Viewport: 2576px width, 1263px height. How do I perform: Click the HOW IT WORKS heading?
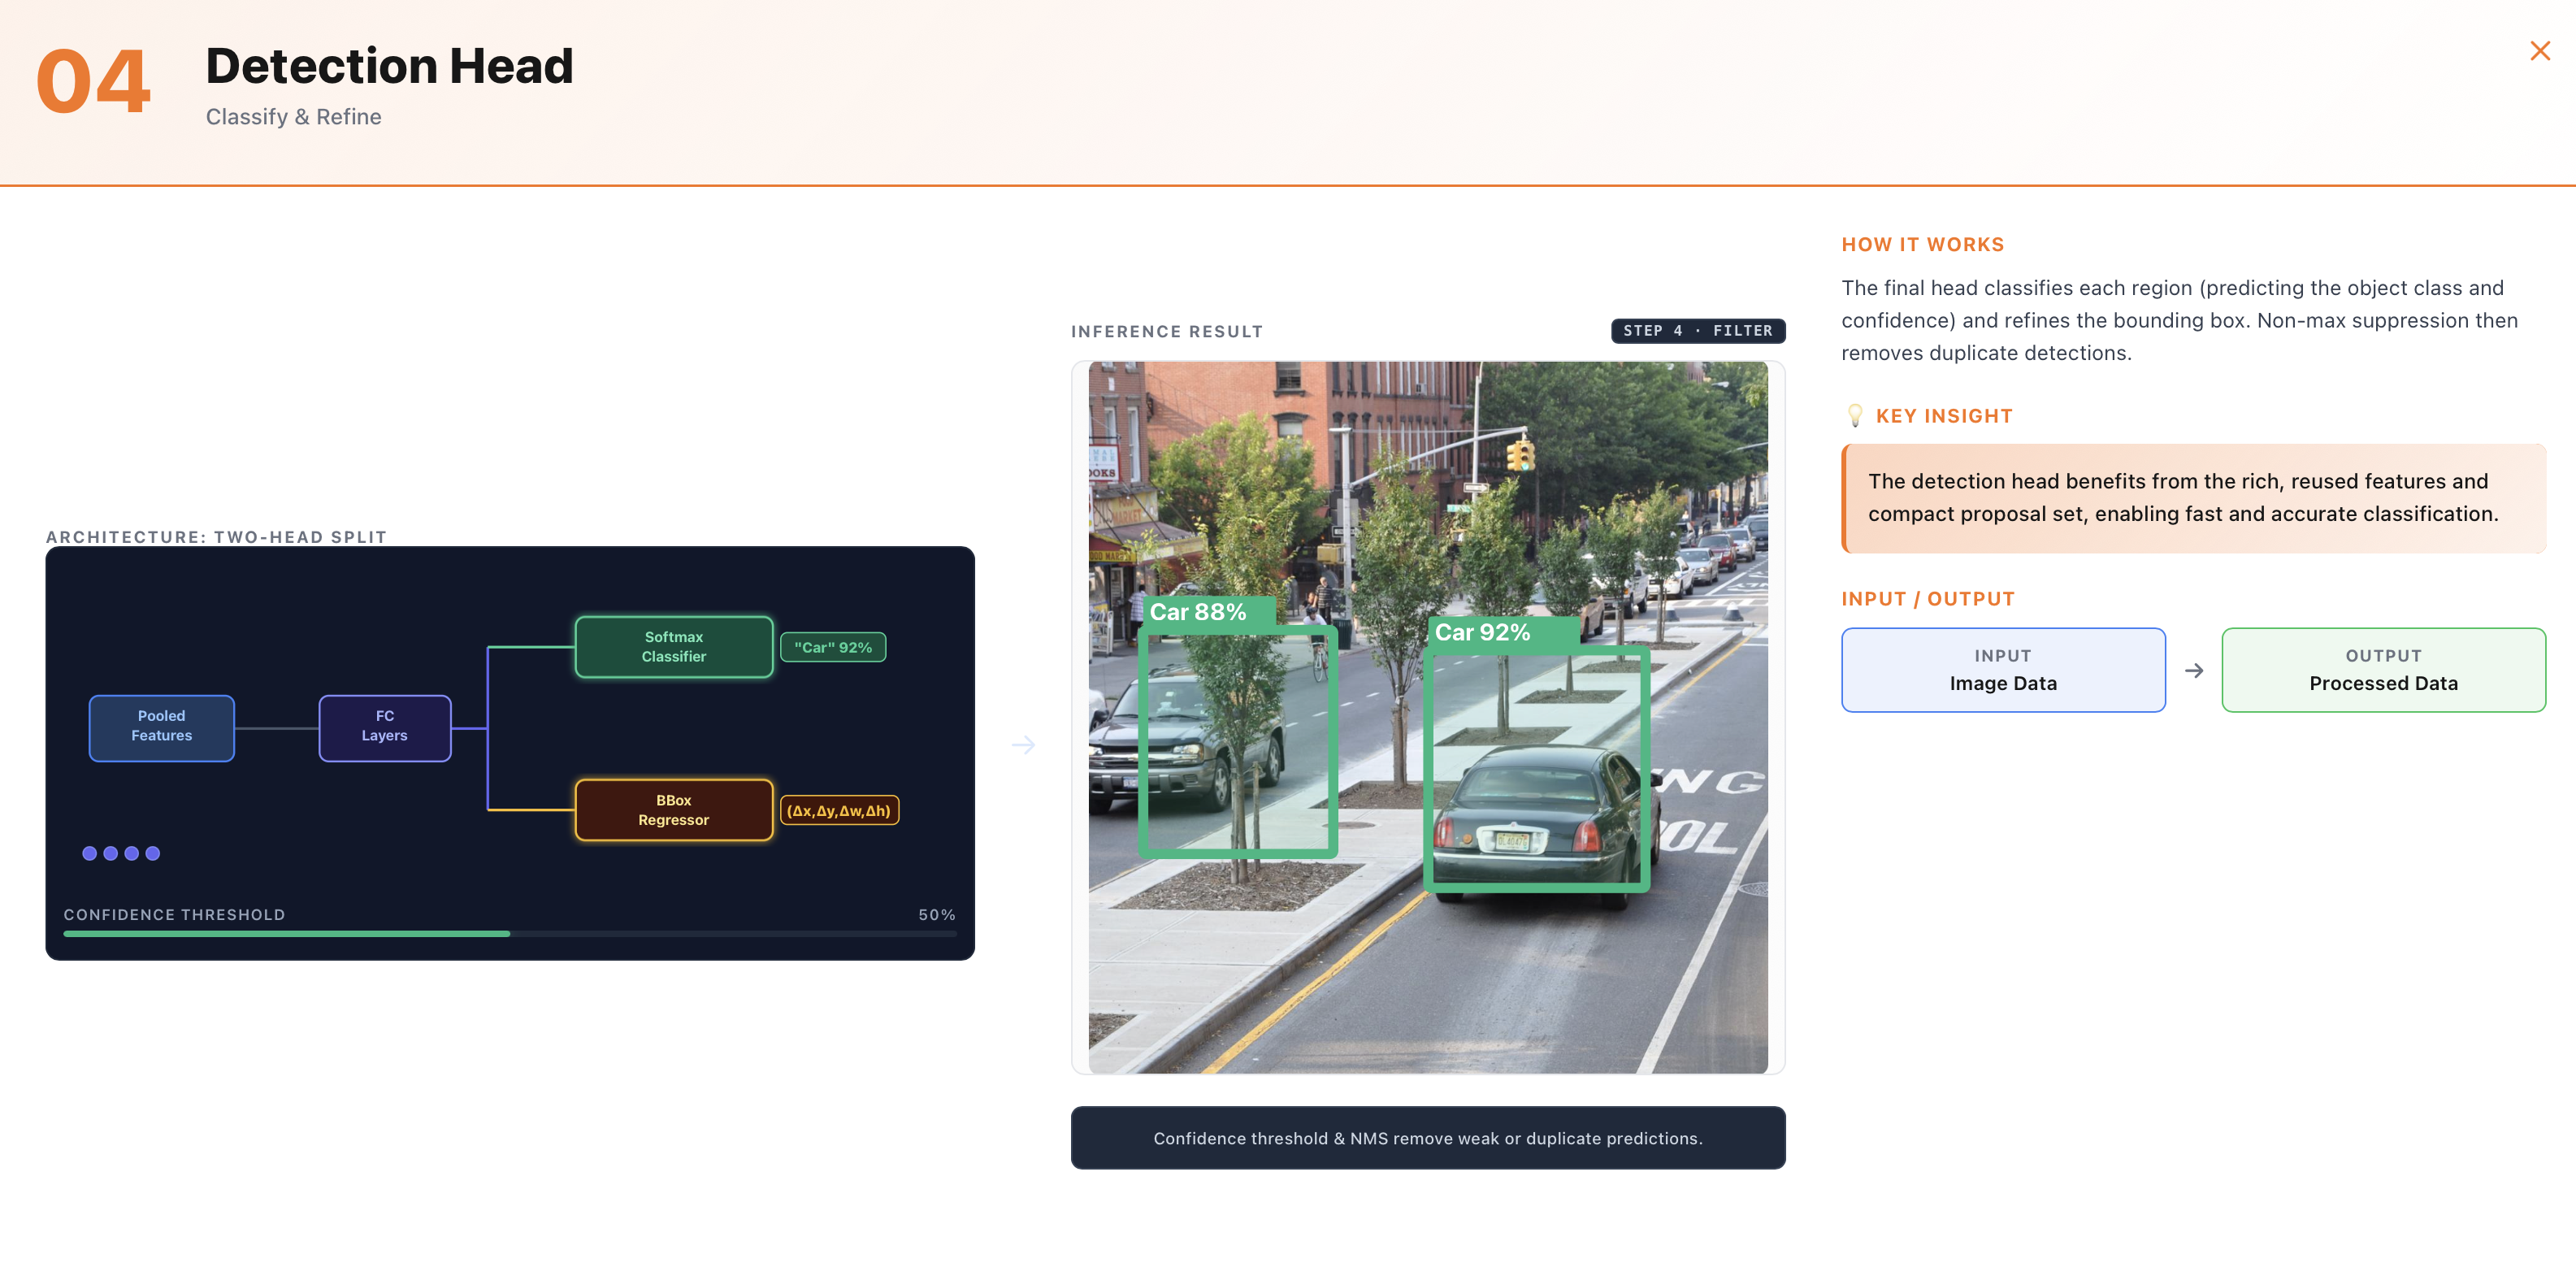click(x=1922, y=244)
